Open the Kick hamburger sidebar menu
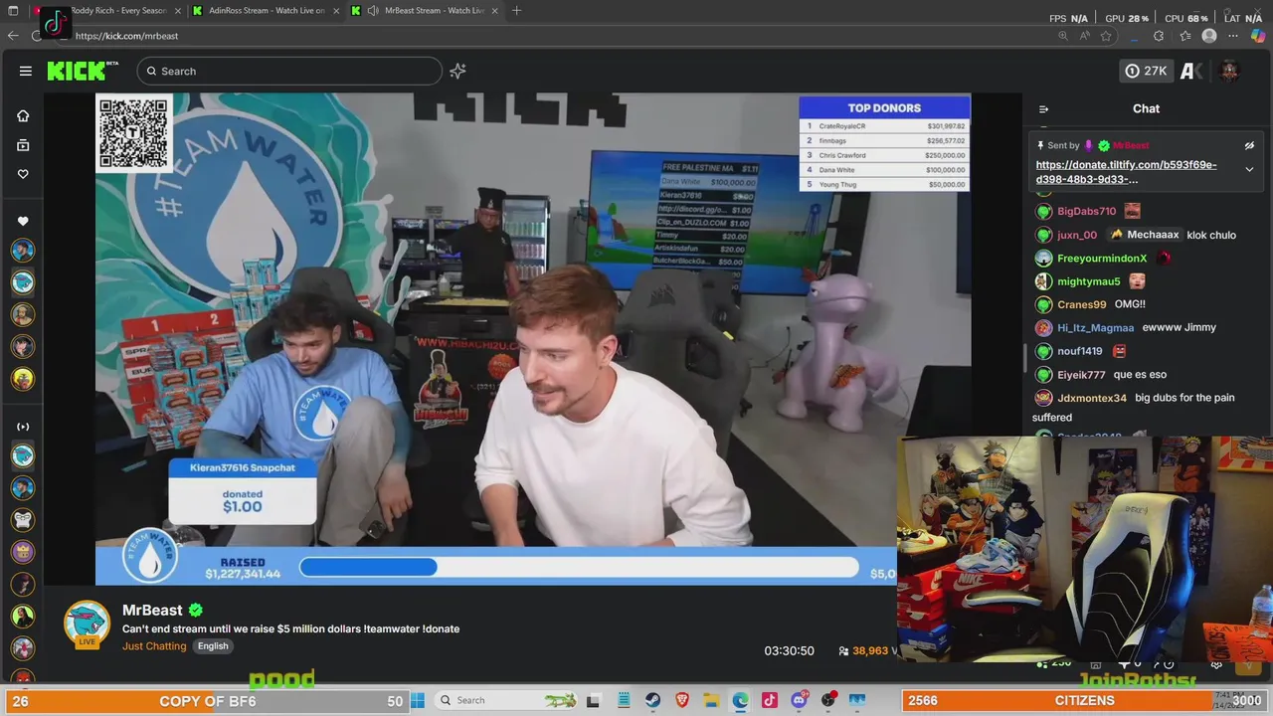Viewport: 1273px width, 716px height. click(x=25, y=71)
